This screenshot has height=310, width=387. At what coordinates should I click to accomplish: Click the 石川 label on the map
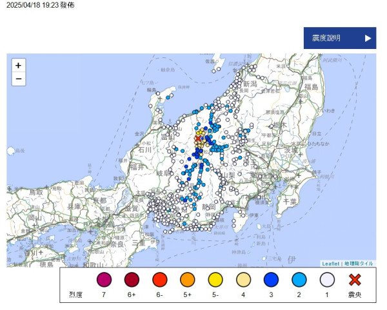[x=145, y=150]
